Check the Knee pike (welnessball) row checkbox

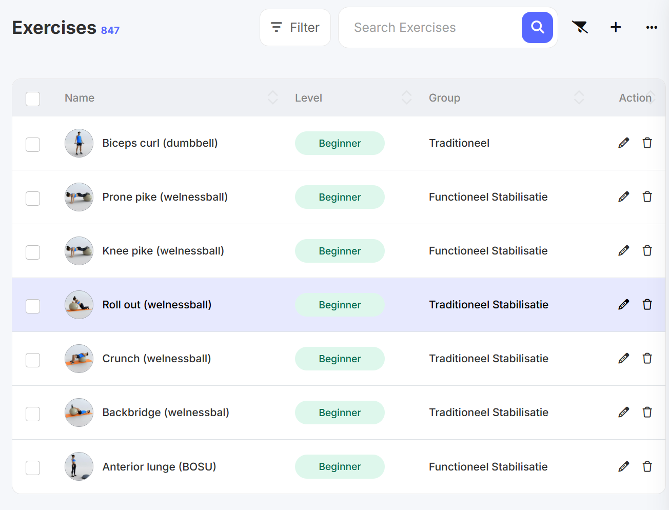point(33,252)
